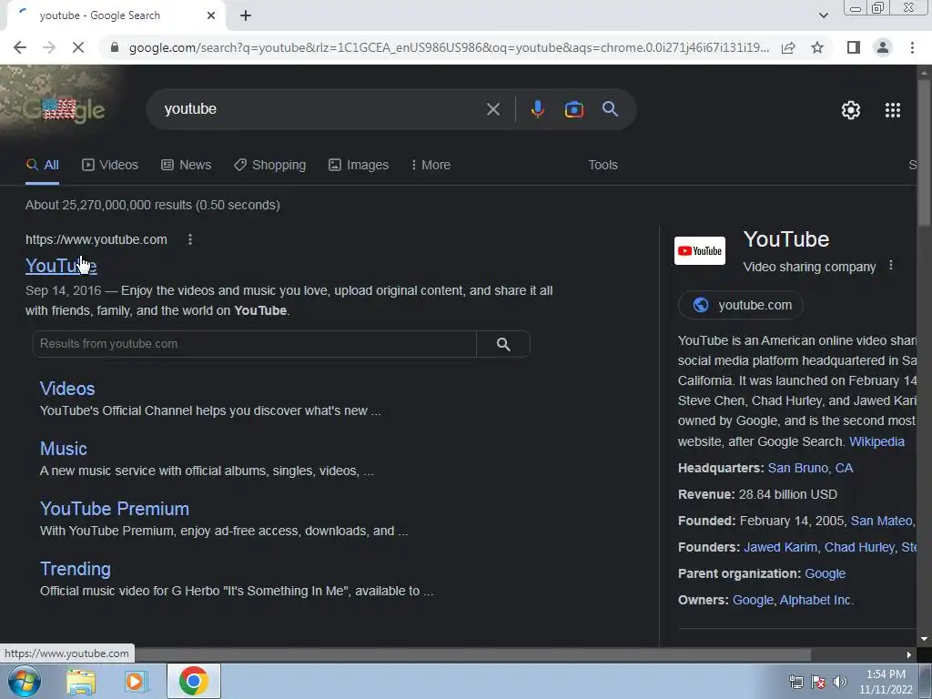932x699 pixels.
Task: Click the address bar URL
Action: click(449, 47)
